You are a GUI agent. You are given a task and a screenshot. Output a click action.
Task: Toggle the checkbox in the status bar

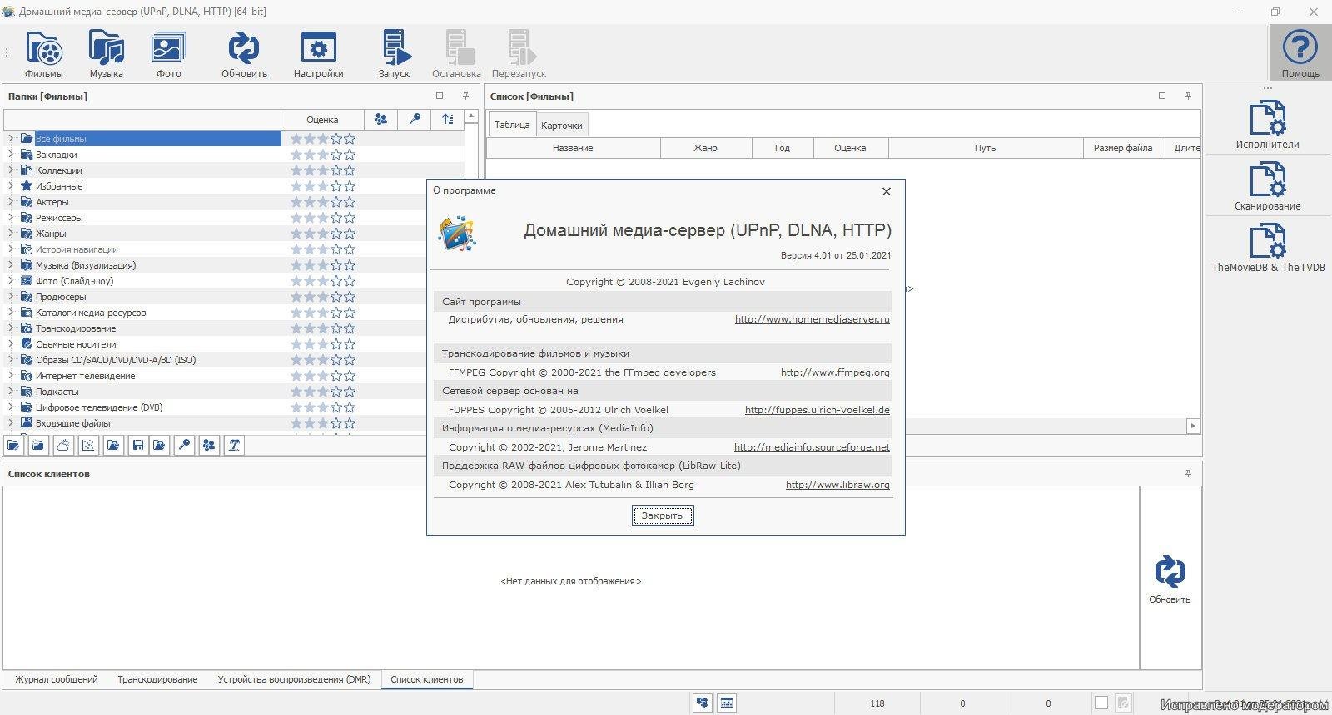1101,703
